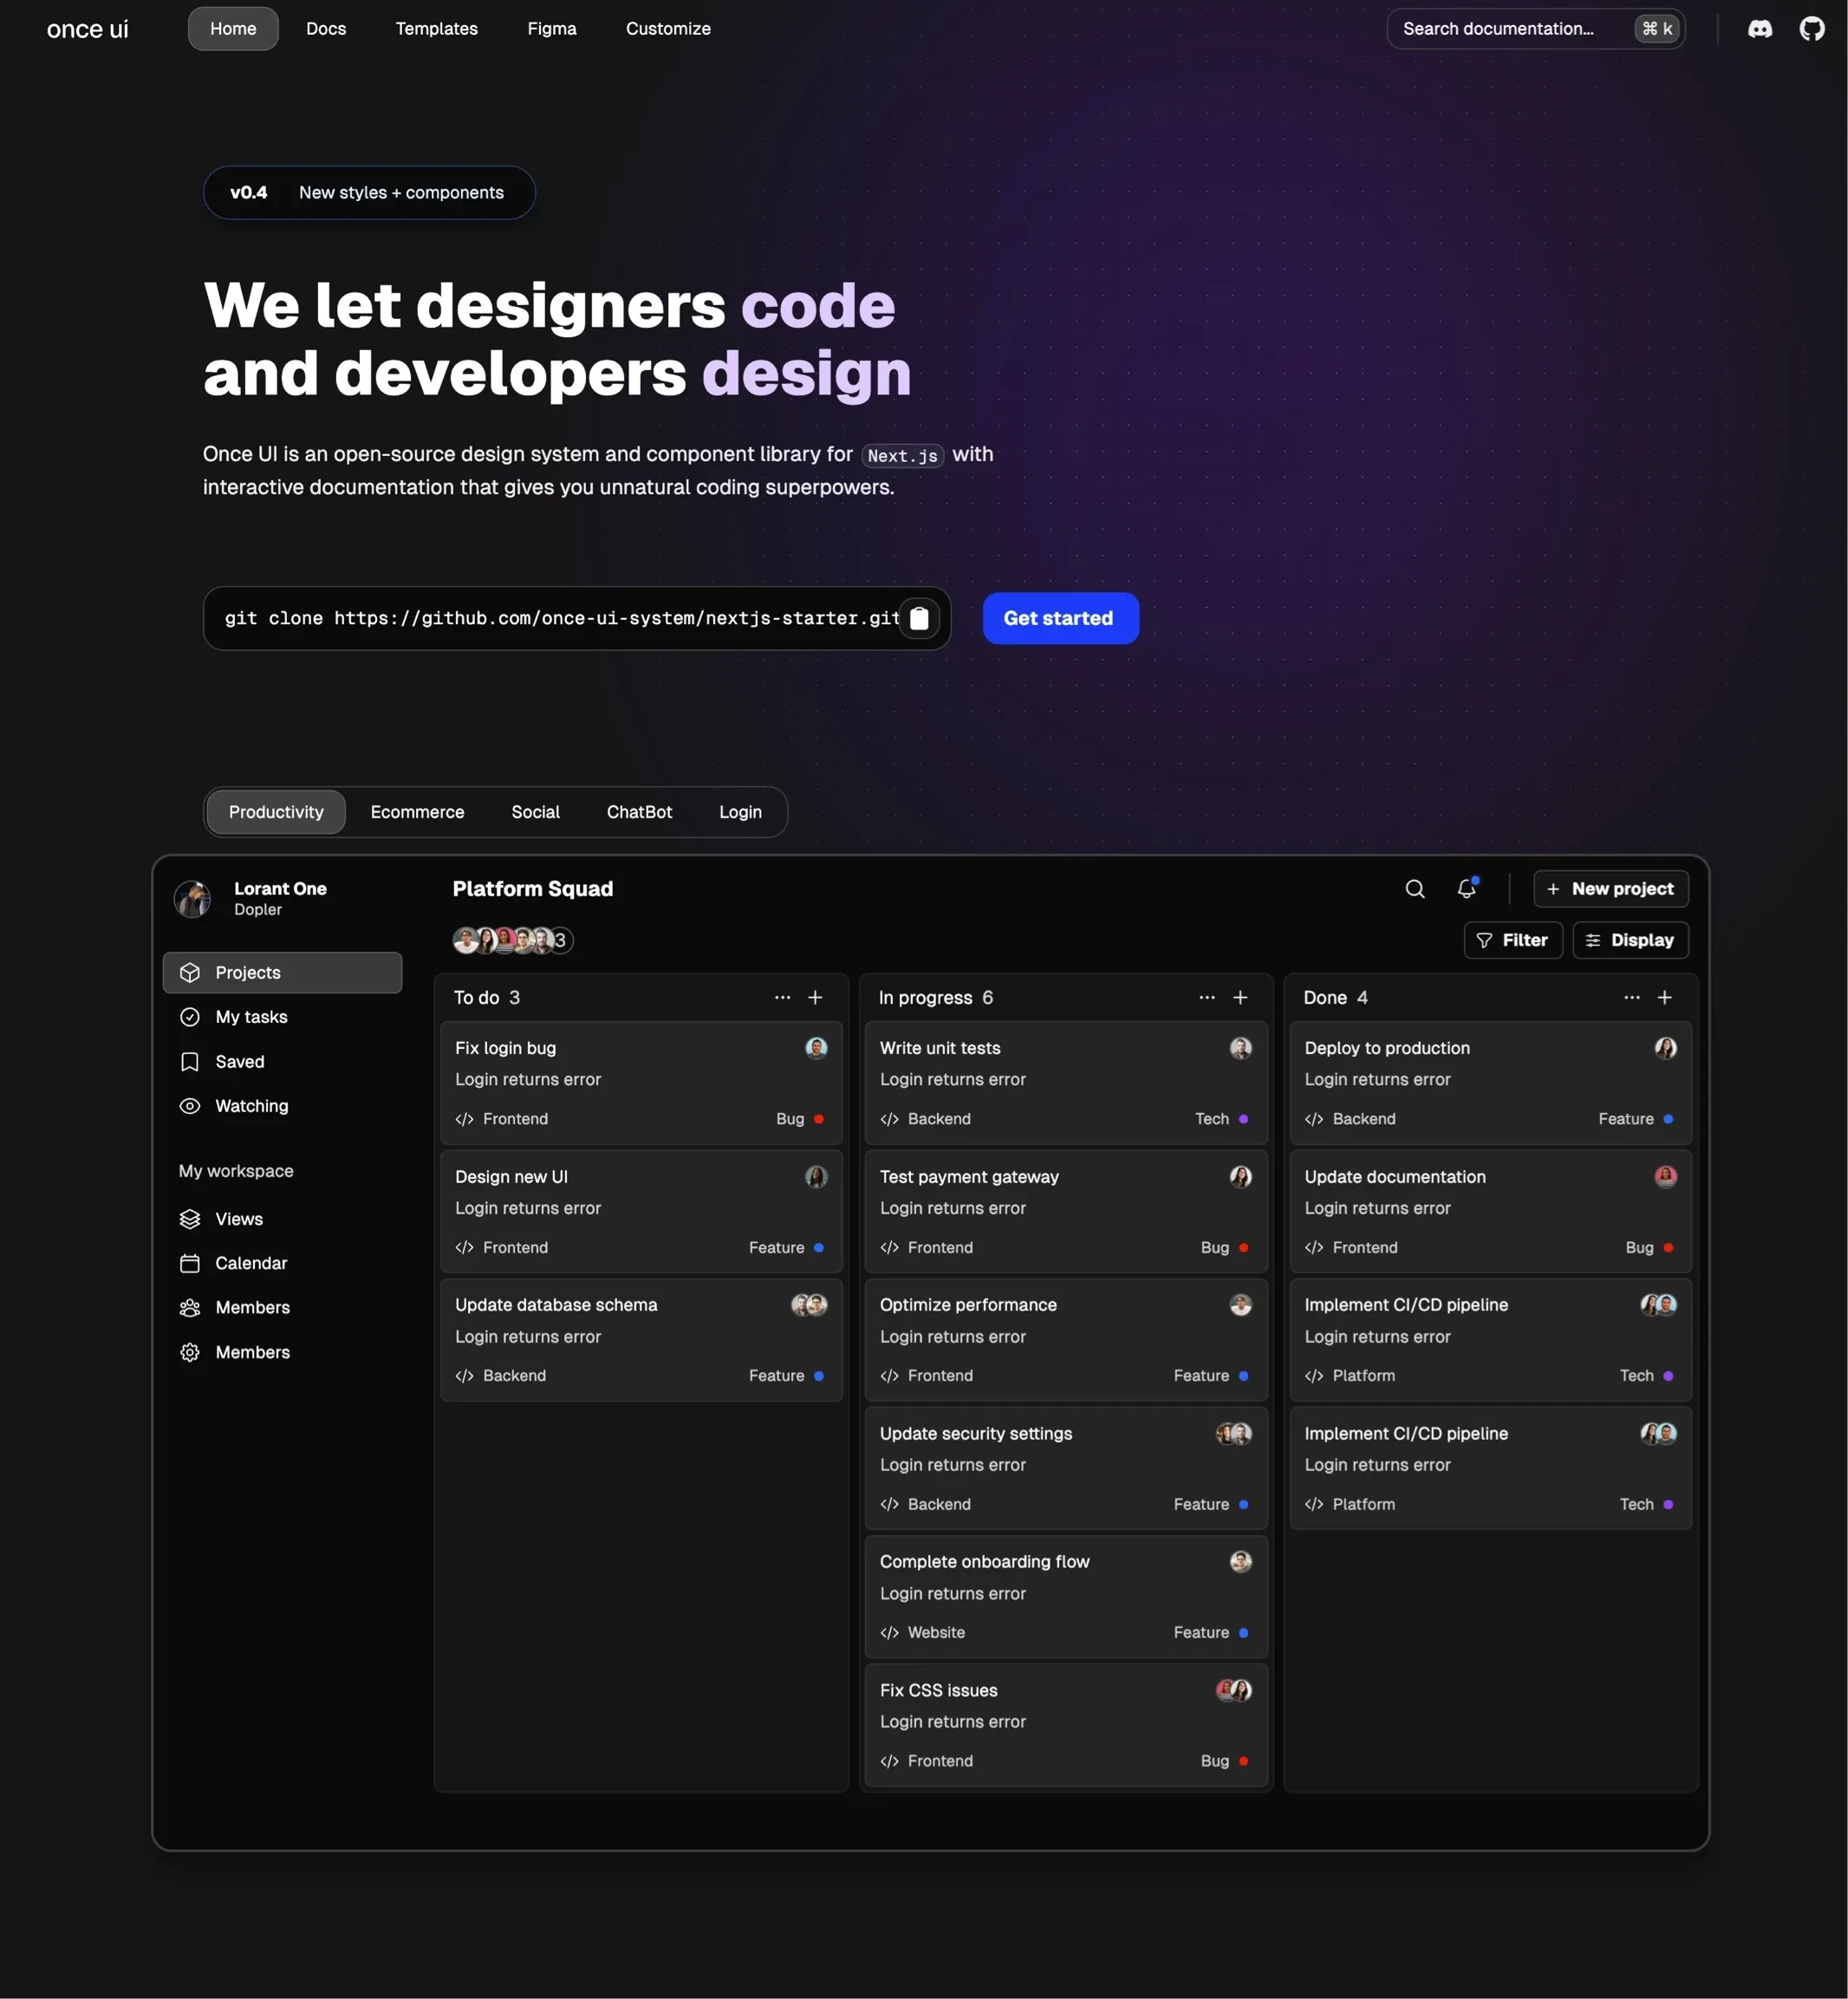
Task: Go to Docs in the top navigation
Action: (326, 29)
